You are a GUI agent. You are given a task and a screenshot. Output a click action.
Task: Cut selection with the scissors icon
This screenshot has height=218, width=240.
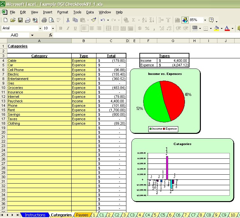[x=68, y=20]
